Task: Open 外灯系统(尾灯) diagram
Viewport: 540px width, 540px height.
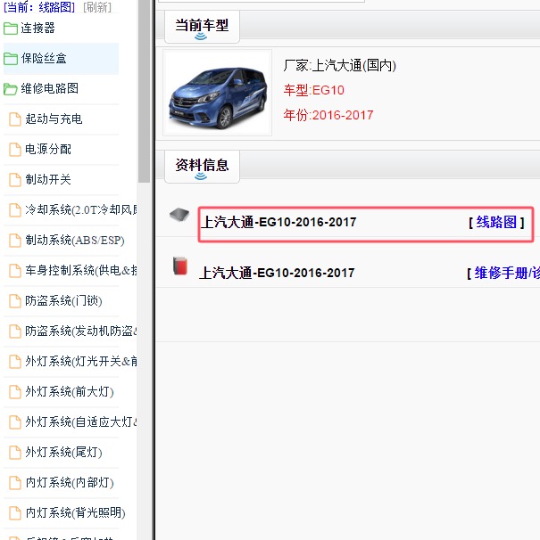Action: (64, 452)
